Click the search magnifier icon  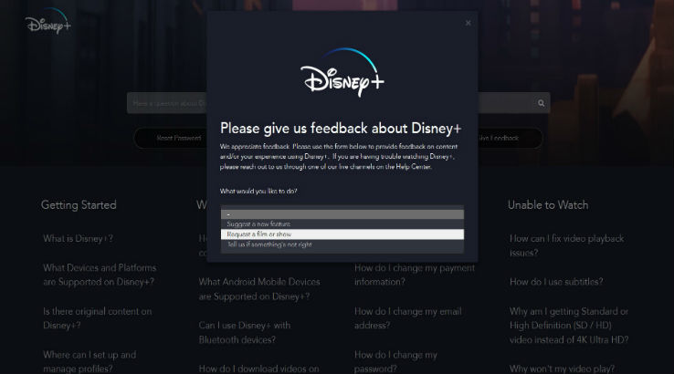(542, 103)
